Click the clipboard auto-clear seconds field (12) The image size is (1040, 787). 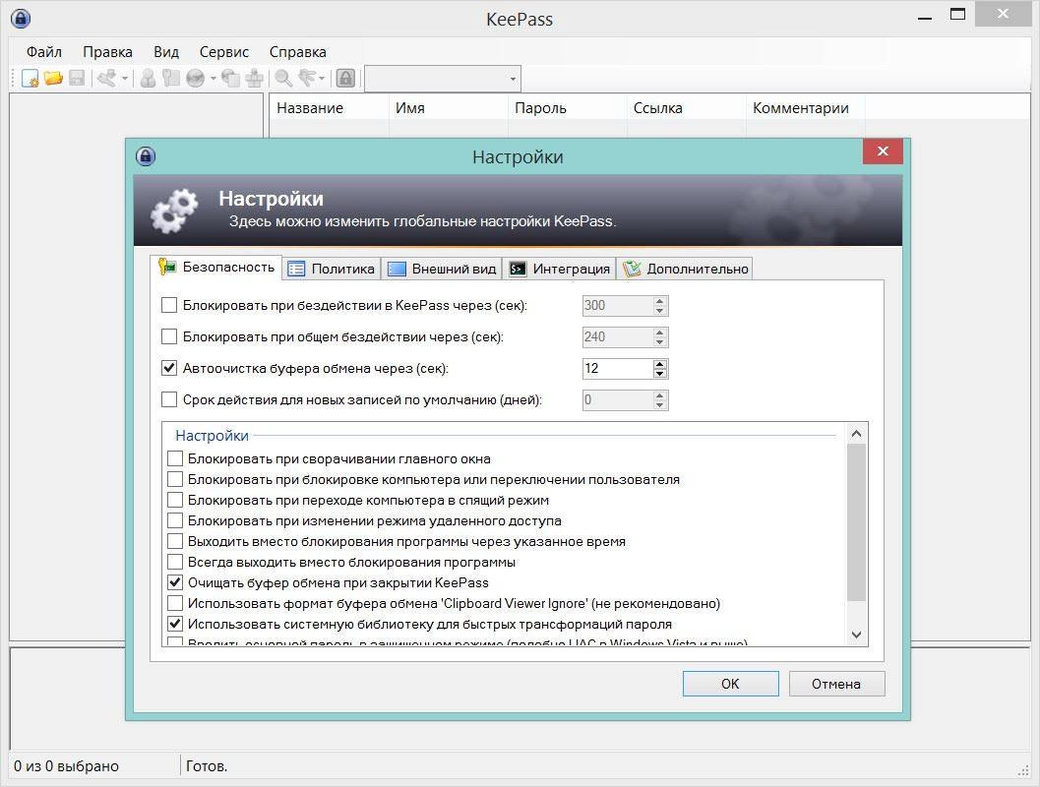(x=617, y=369)
